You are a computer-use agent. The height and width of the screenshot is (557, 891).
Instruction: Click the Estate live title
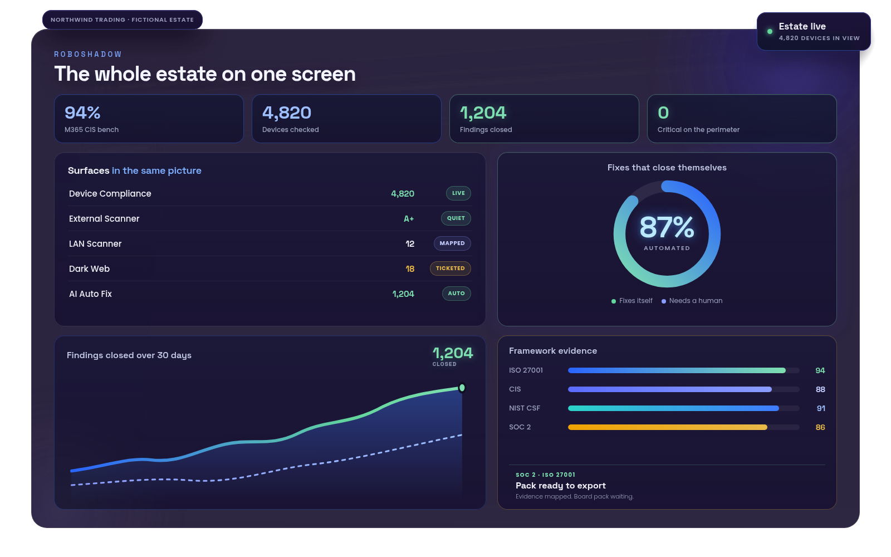[x=802, y=26]
